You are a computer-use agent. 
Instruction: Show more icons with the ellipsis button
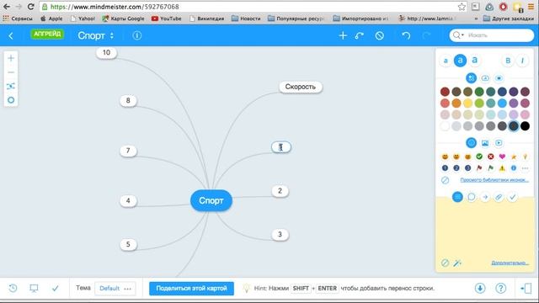click(x=525, y=168)
